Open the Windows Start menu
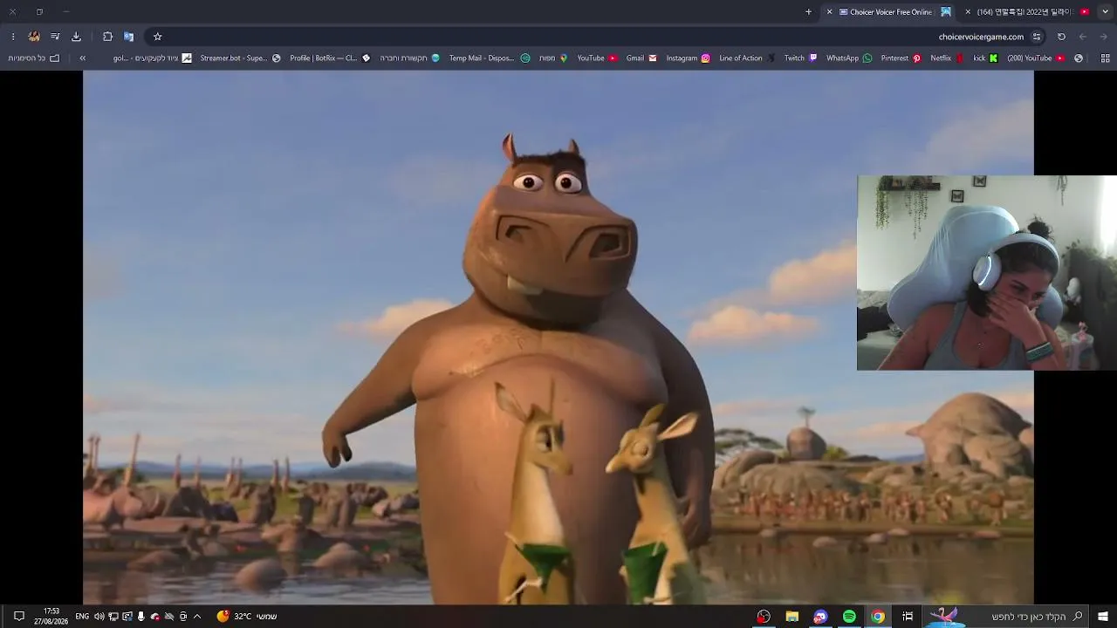The height and width of the screenshot is (628, 1117). [x=1103, y=617]
